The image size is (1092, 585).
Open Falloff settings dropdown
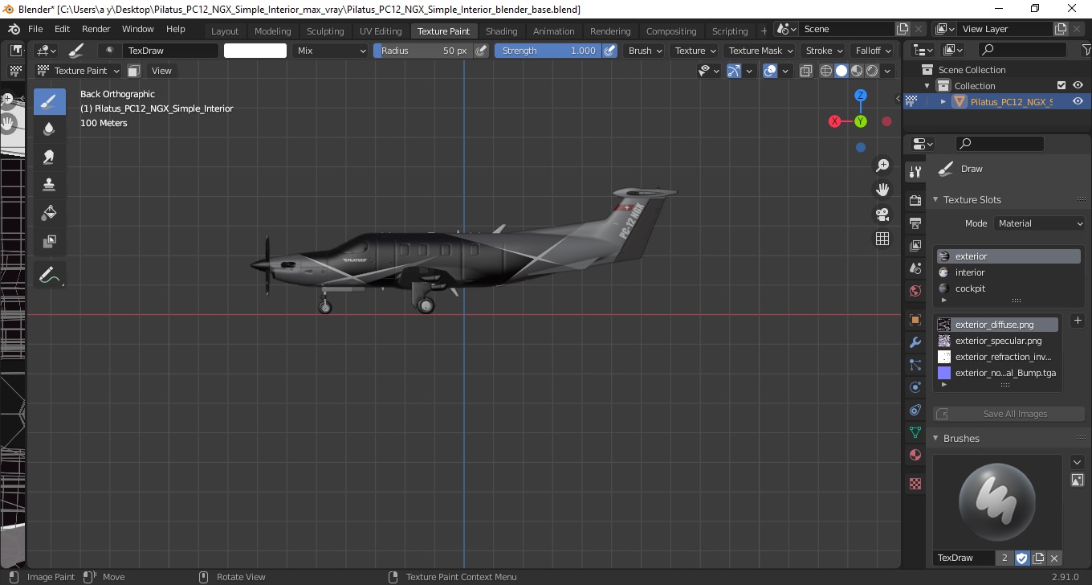[873, 51]
